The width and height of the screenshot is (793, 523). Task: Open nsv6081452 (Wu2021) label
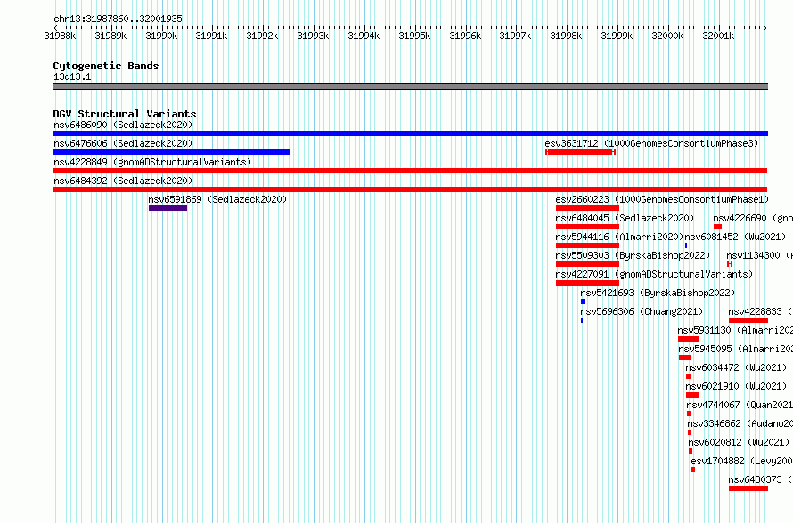(x=735, y=237)
